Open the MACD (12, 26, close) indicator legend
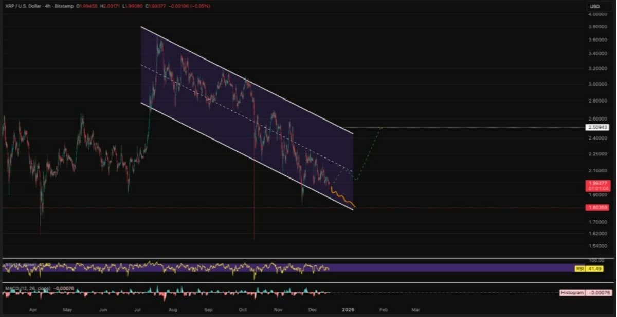 (27, 289)
